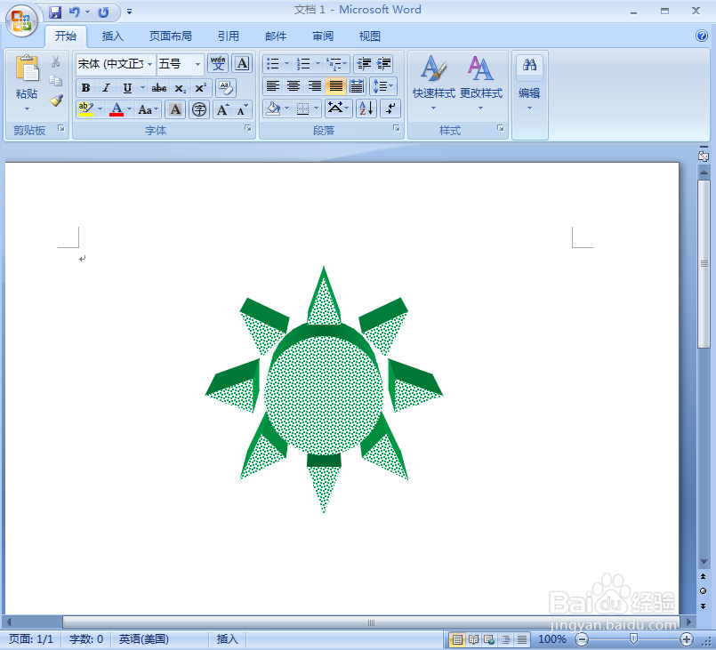Open 更改样式 menu
Image resolution: width=716 pixels, height=650 pixels.
(x=481, y=83)
